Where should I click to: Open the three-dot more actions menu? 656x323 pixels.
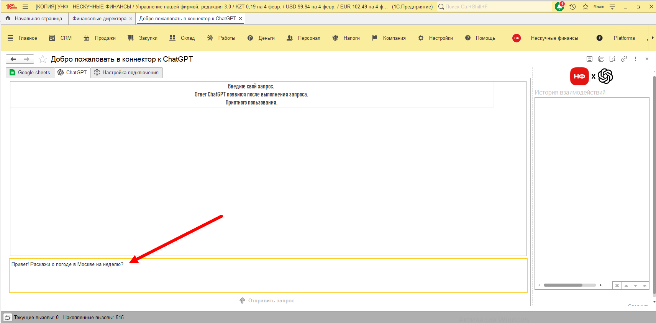(x=635, y=59)
